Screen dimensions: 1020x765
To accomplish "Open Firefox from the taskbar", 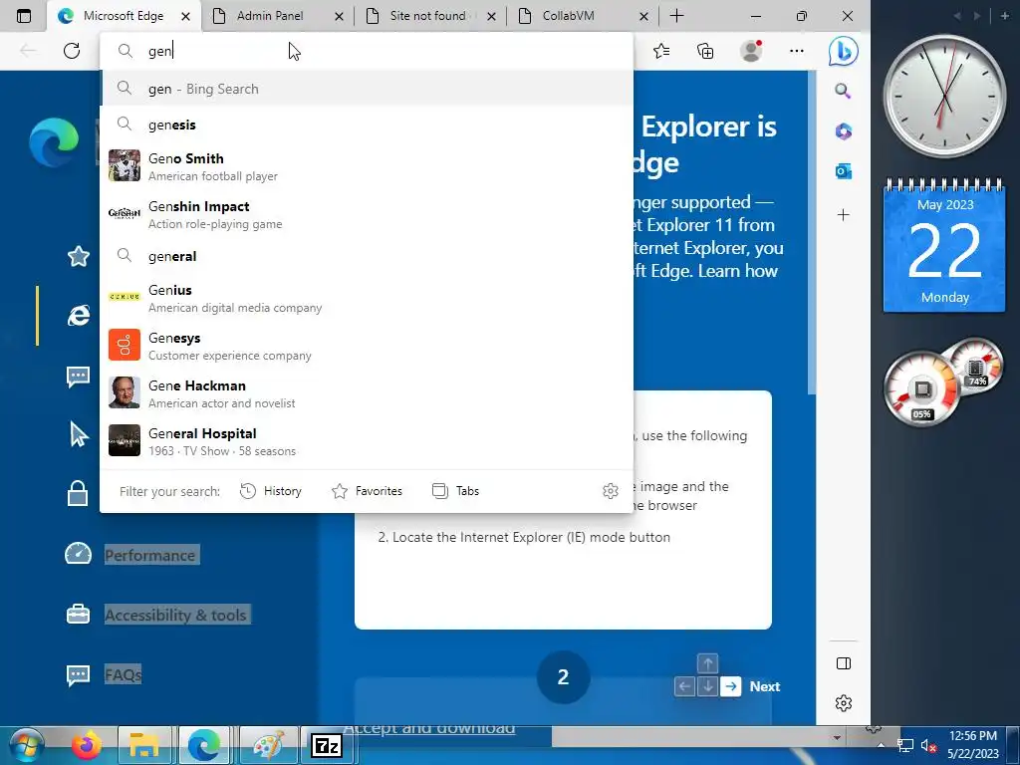I will coord(87,745).
